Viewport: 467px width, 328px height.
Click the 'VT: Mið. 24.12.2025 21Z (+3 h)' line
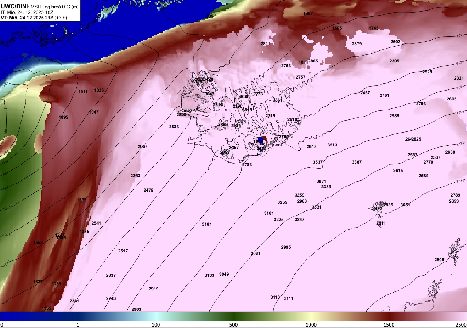point(34,18)
